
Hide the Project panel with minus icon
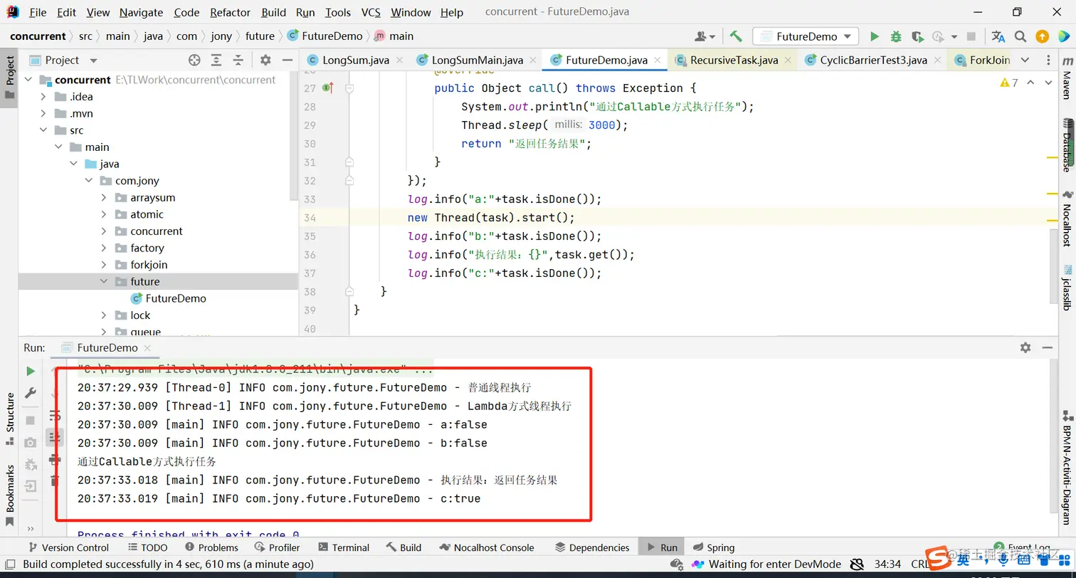point(288,60)
